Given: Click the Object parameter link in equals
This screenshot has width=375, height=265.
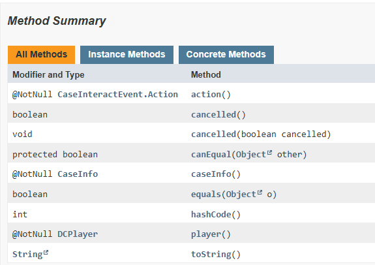Looking at the screenshot, I should [241, 194].
